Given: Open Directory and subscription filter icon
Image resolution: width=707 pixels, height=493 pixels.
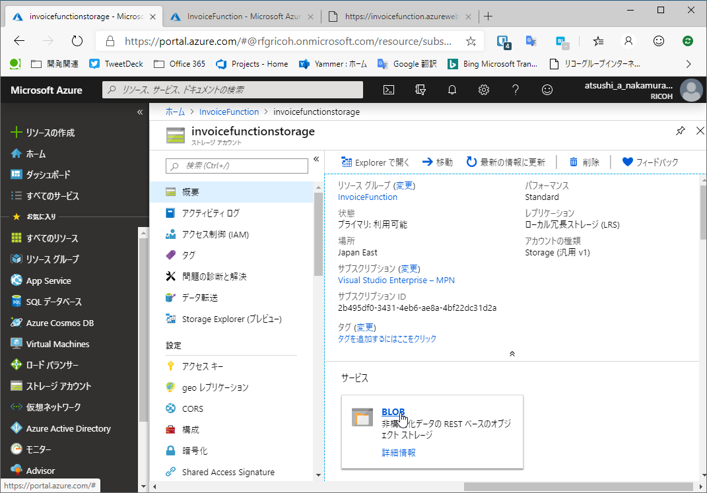Looking at the screenshot, I should [x=421, y=90].
